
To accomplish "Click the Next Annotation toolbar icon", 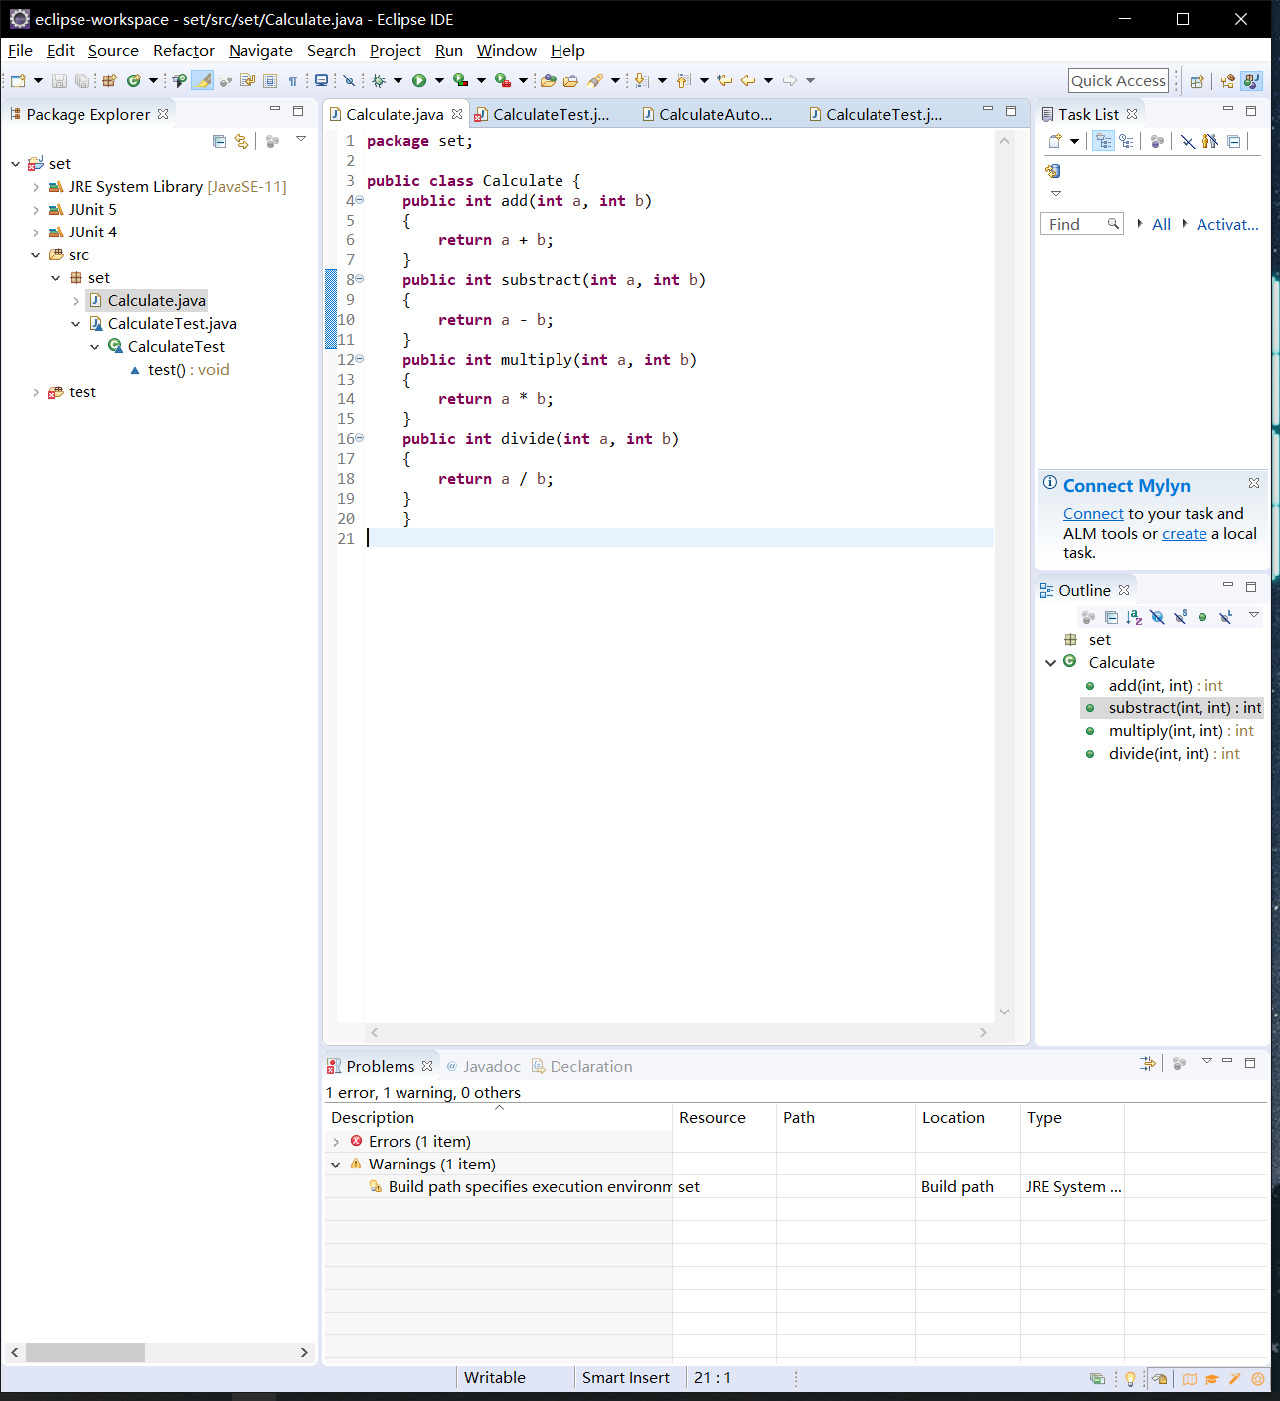I will (641, 80).
